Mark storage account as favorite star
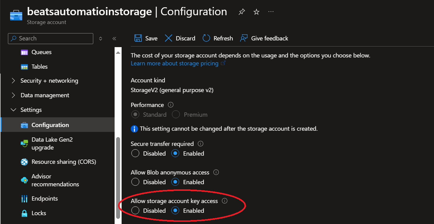The width and height of the screenshot is (434, 224). click(257, 12)
